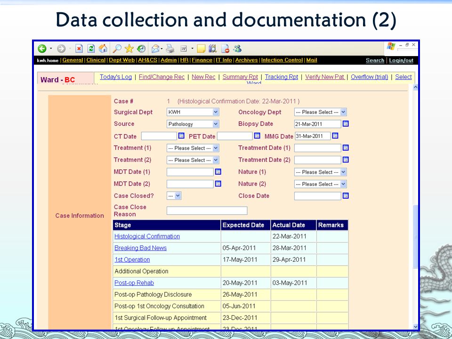The image size is (452, 339).
Task: Open the Clinical menu
Action: [96, 60]
